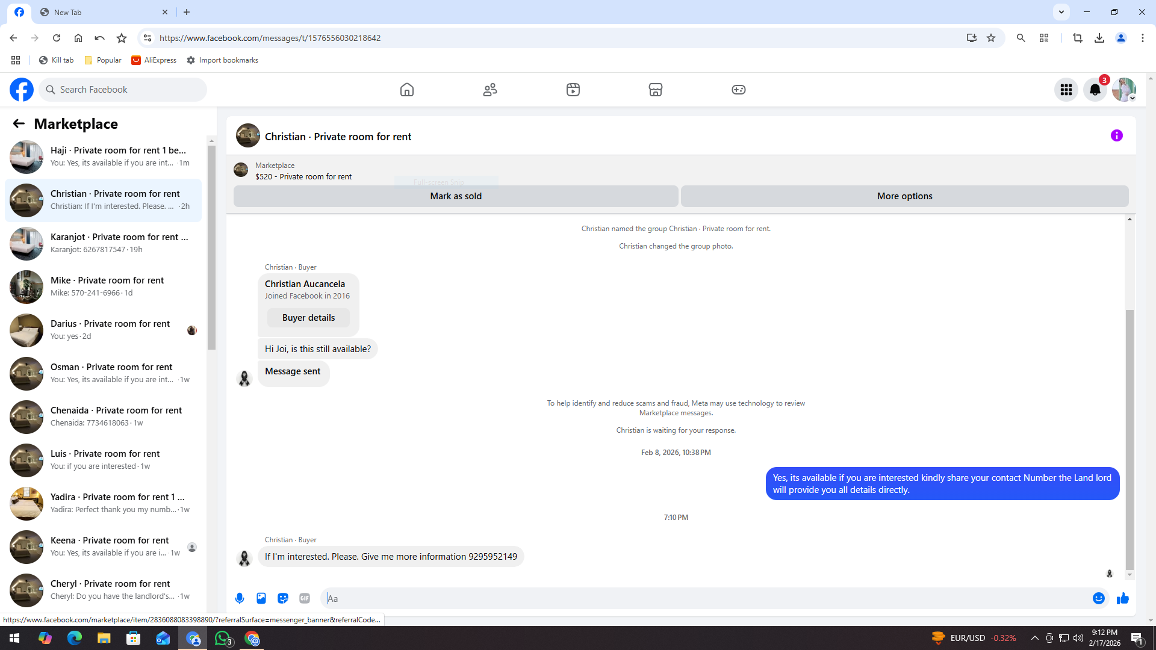View Buyer details for Christian
This screenshot has height=650, width=1156.
308,318
